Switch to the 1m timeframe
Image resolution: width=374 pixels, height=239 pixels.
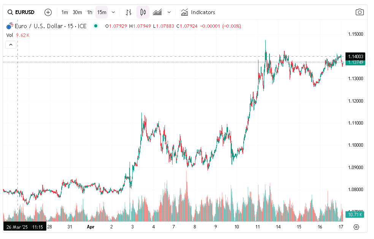click(x=65, y=12)
